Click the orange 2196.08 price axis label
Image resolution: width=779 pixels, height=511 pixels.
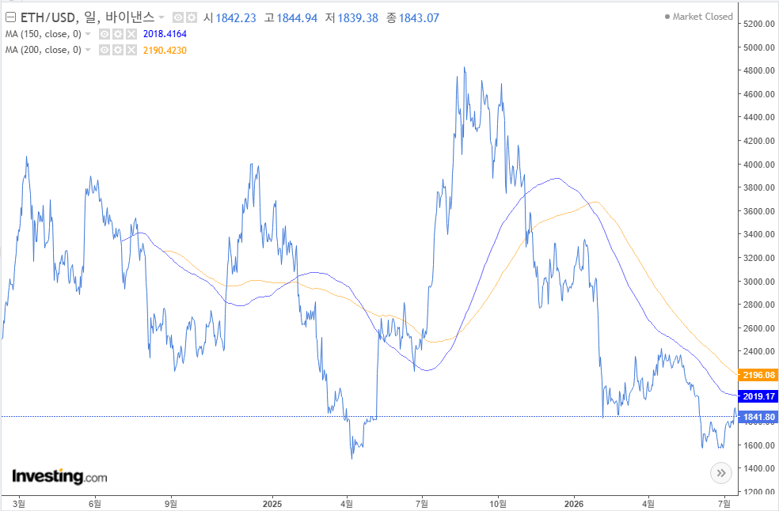coord(758,375)
